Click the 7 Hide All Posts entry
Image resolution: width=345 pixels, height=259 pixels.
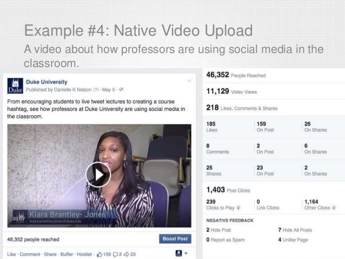click(295, 230)
